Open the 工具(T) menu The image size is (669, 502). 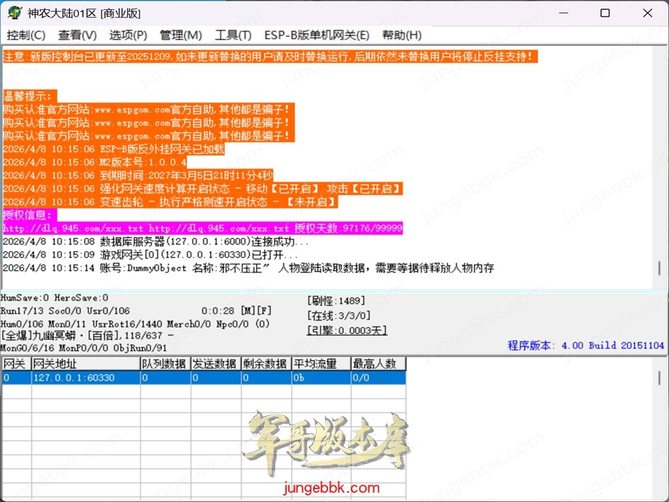(233, 35)
